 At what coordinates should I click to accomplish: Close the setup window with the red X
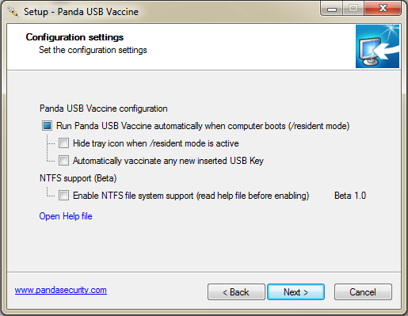pyautogui.click(x=383, y=9)
